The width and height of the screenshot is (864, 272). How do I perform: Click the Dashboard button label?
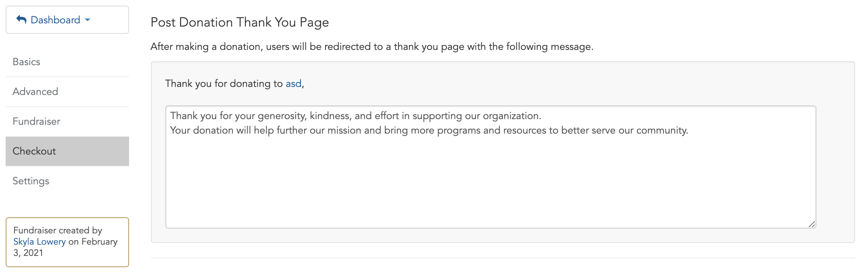55,20
